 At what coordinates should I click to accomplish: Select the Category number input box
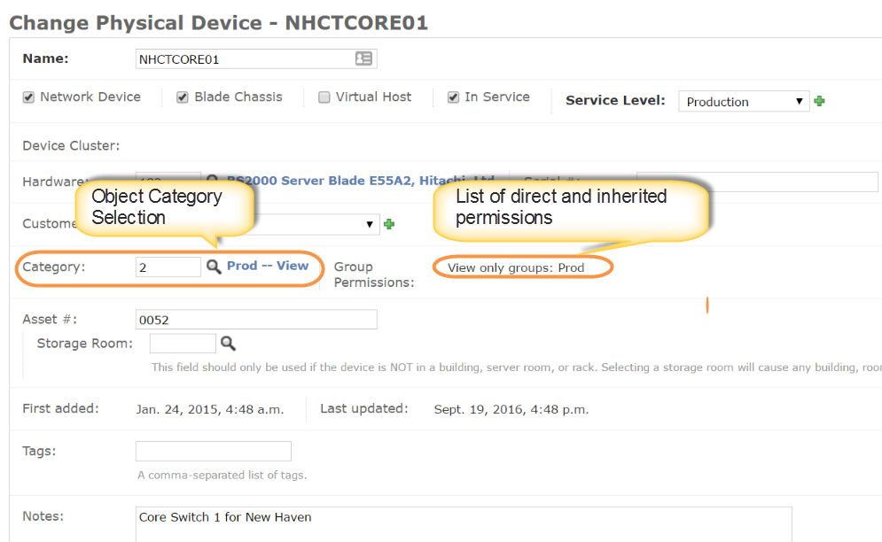pos(168,267)
